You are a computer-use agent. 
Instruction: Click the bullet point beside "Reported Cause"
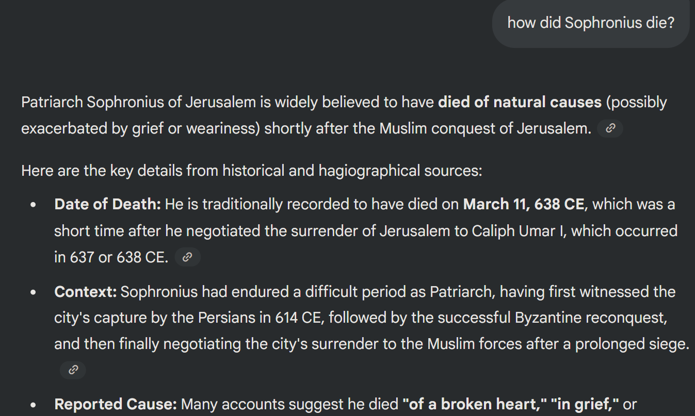[34, 405]
